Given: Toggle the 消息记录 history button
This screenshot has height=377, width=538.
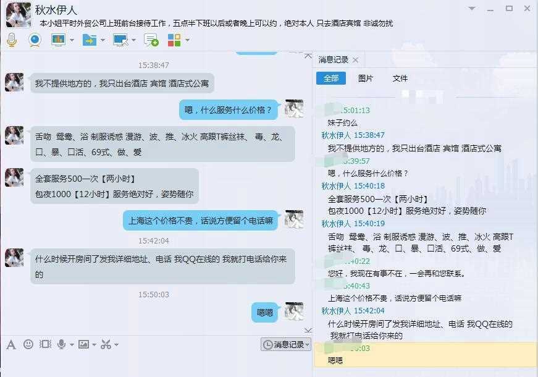Looking at the screenshot, I should click(286, 344).
